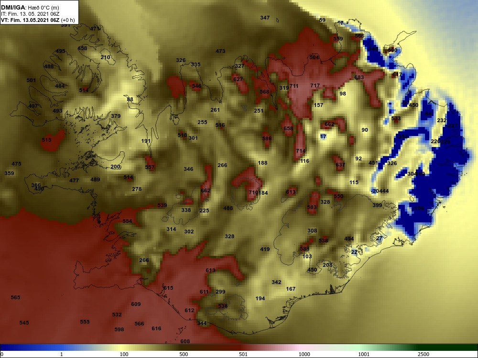Select the legend label '2500'
Screen dimensions: 478x358
coord(424,354)
